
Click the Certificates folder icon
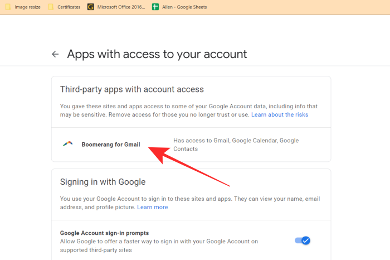[51, 7]
